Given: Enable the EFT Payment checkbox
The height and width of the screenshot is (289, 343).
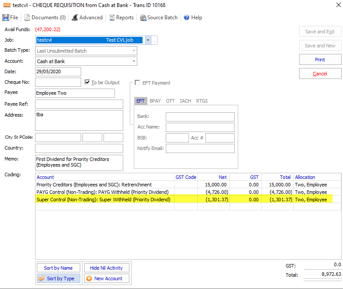Looking at the screenshot, I should tap(138, 83).
